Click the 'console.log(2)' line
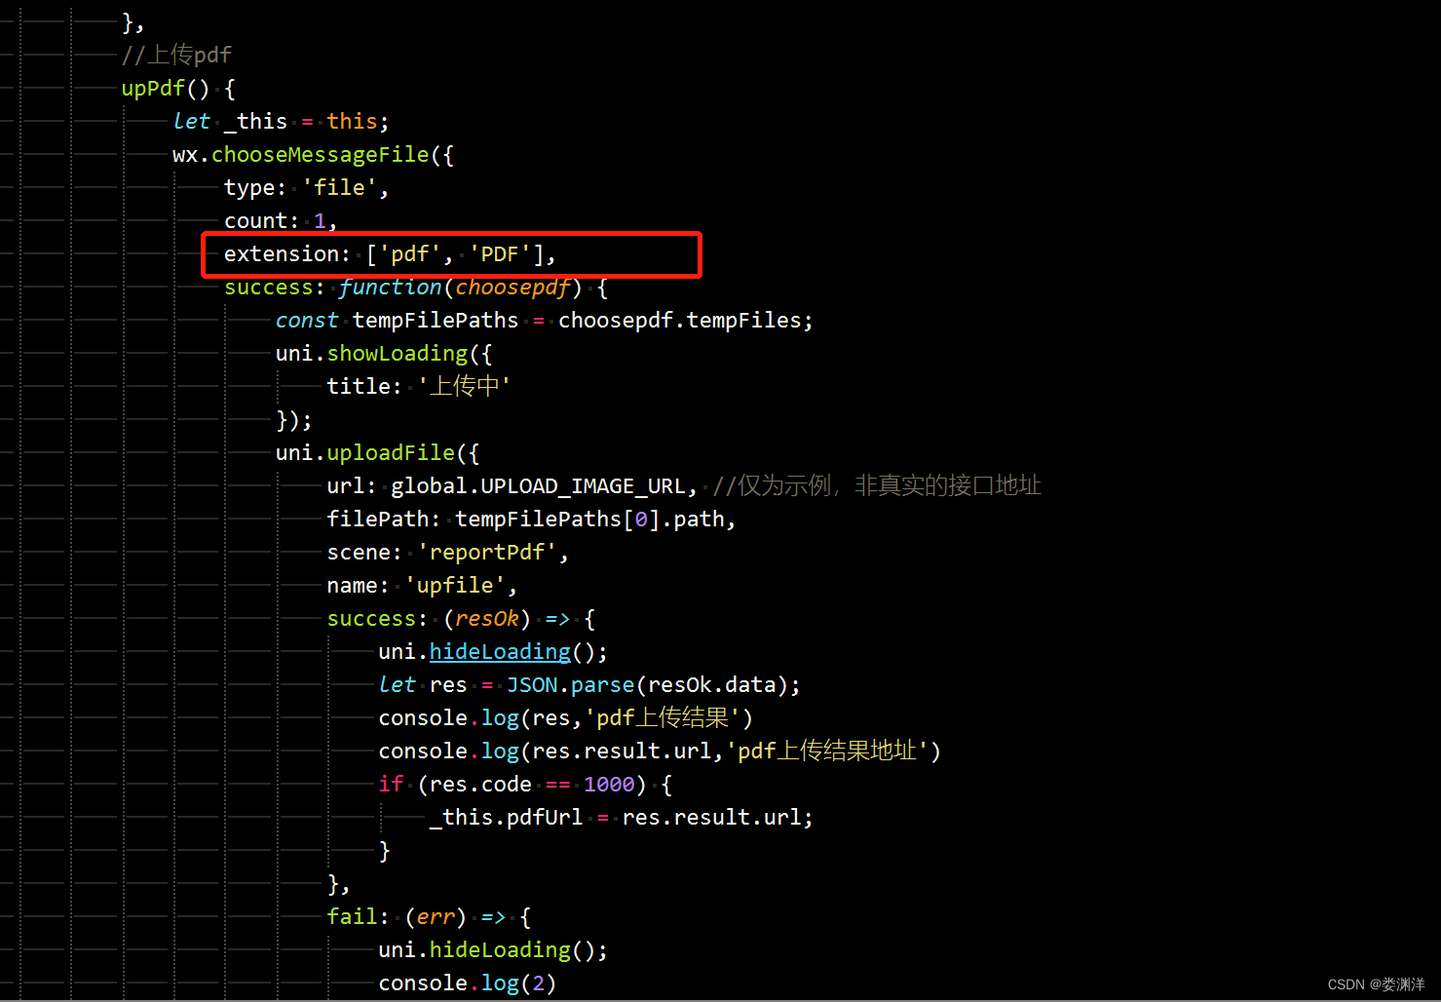Viewport: 1441px width, 1002px height. (x=468, y=983)
